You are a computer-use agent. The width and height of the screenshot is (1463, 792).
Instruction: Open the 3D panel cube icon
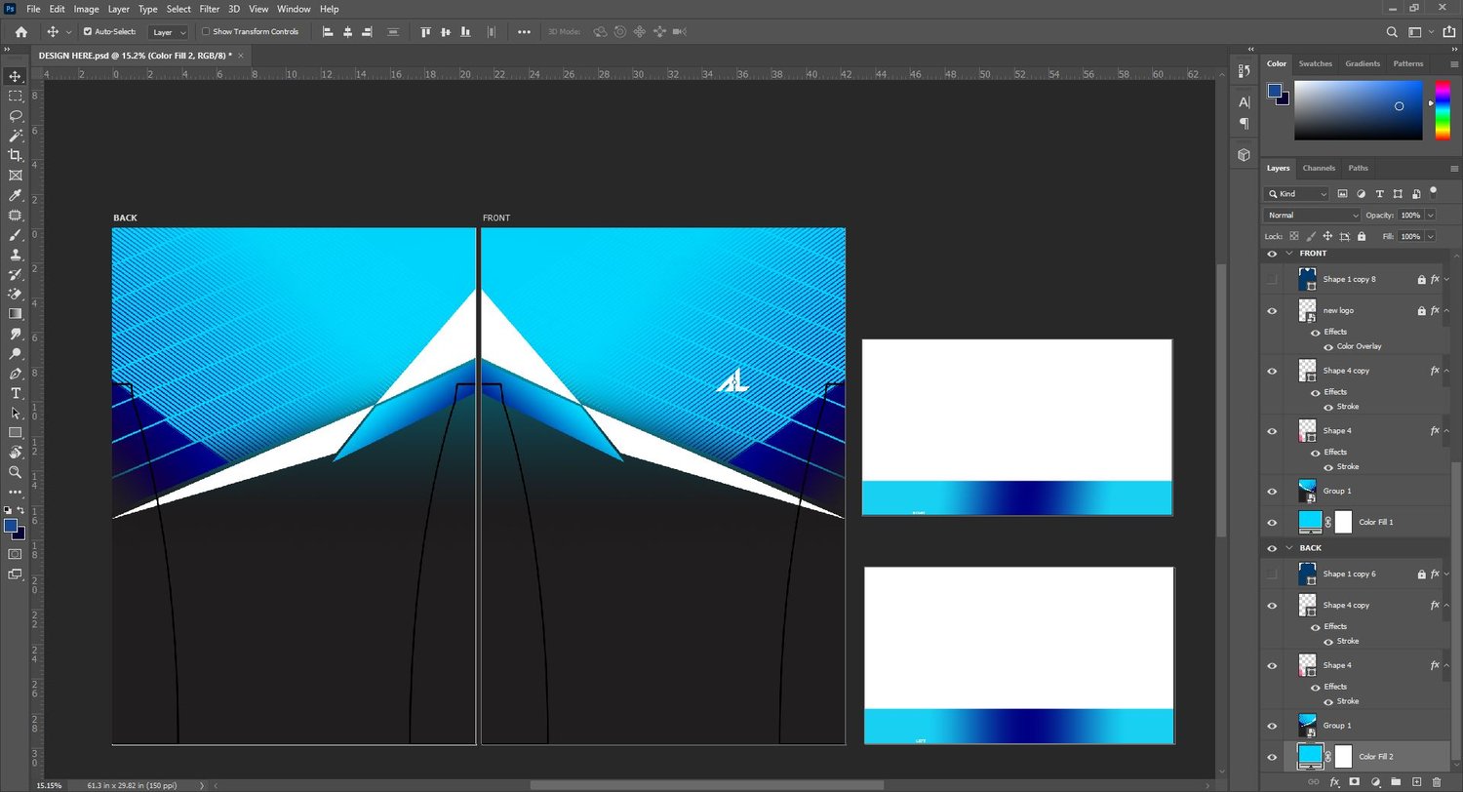pyautogui.click(x=1244, y=154)
